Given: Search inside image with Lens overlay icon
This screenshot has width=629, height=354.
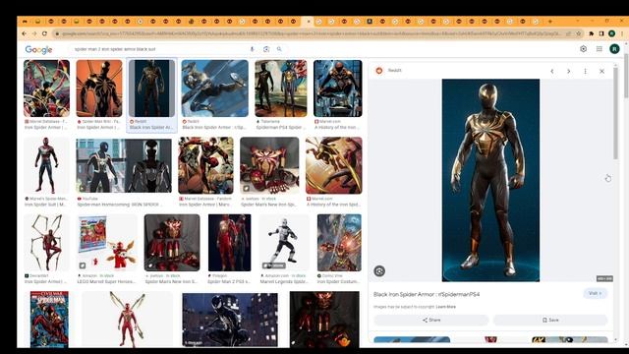Looking at the screenshot, I should pyautogui.click(x=379, y=271).
